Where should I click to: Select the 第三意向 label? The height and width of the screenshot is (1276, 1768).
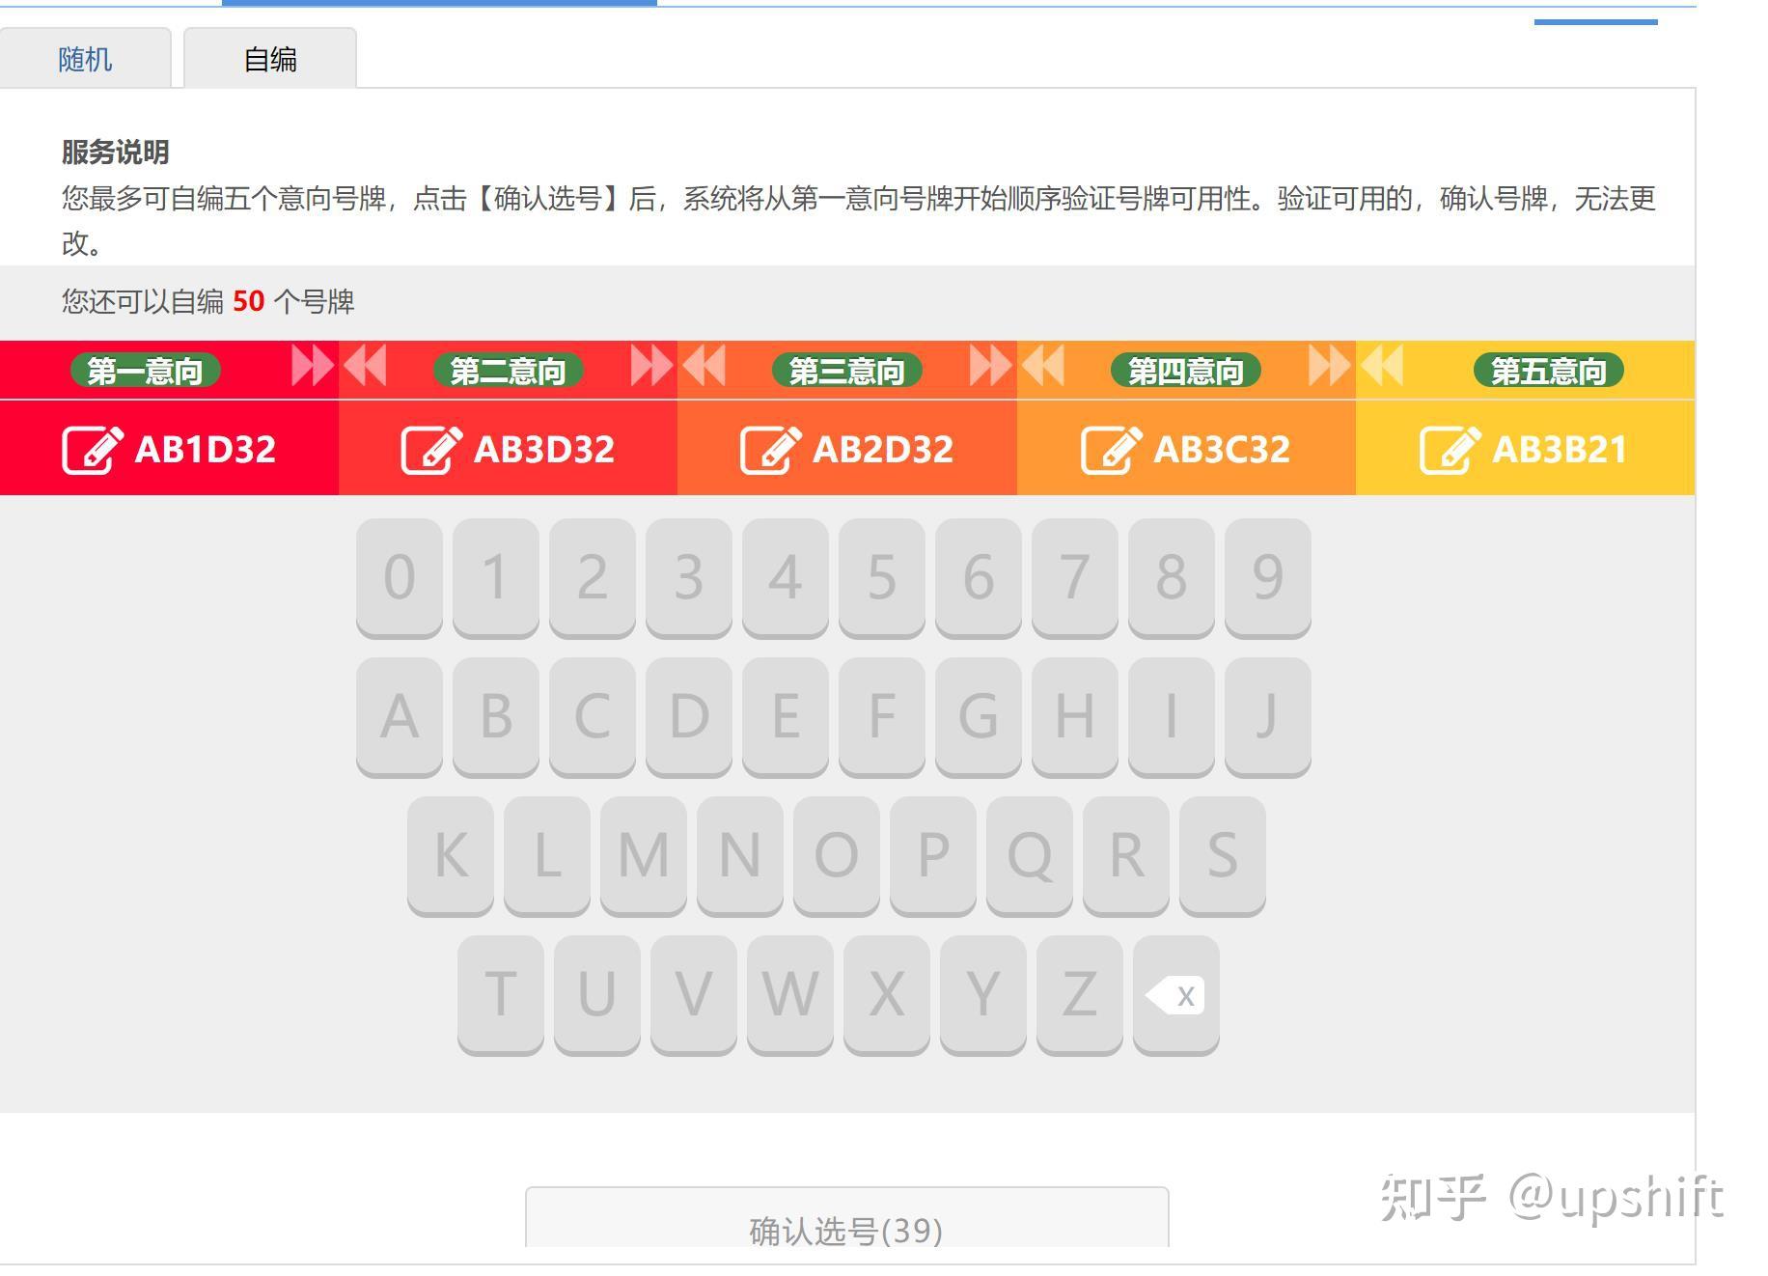[x=847, y=371]
